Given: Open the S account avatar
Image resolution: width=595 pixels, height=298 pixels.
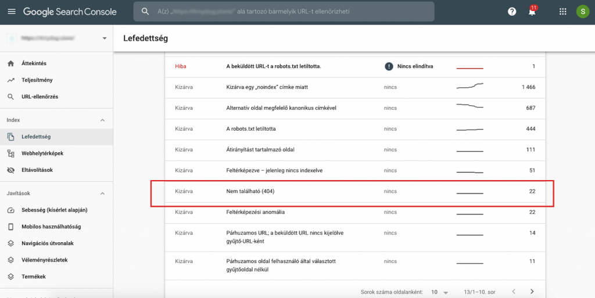Looking at the screenshot, I should coord(582,12).
